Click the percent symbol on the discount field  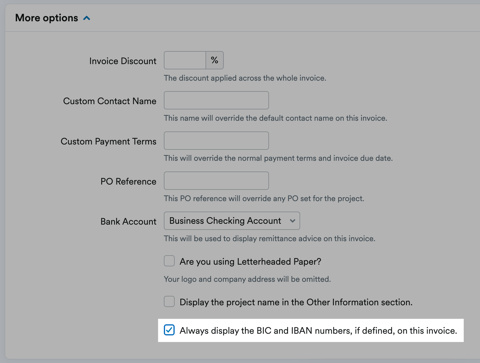point(214,60)
